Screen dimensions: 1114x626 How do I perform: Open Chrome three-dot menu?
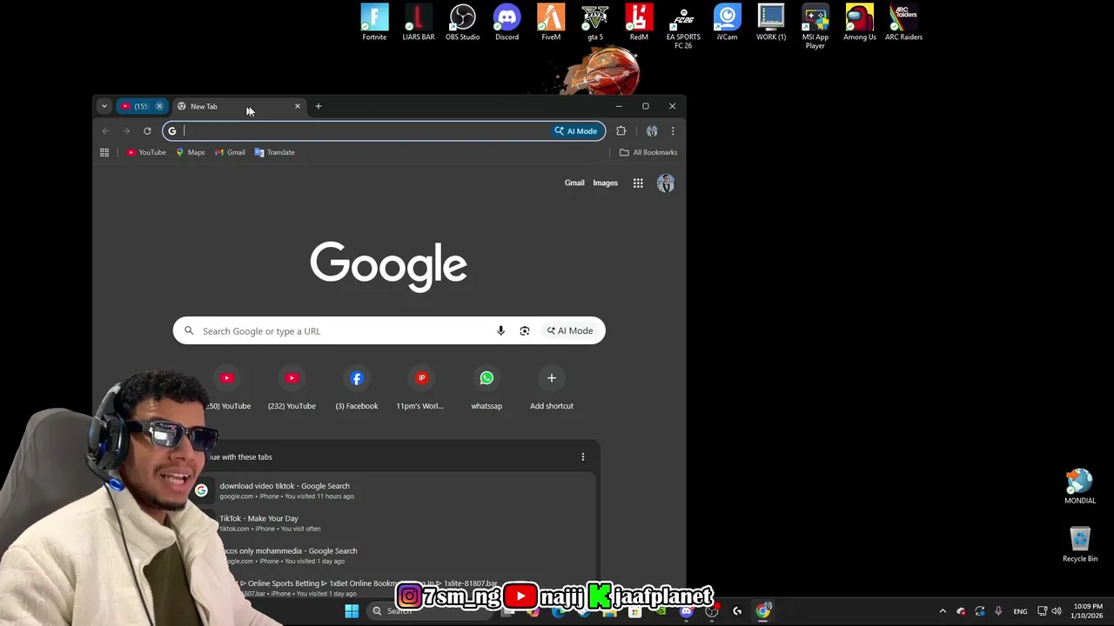pyautogui.click(x=673, y=131)
